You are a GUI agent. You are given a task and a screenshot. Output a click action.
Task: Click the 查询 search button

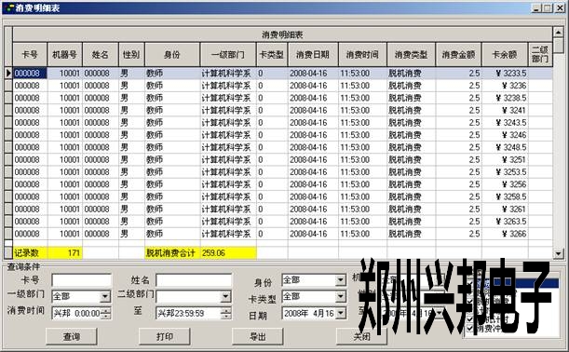pos(72,337)
